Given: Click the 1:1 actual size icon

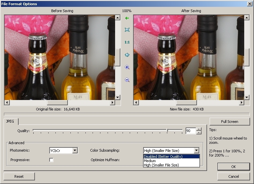Looking at the screenshot, I should pyautogui.click(x=127, y=42).
